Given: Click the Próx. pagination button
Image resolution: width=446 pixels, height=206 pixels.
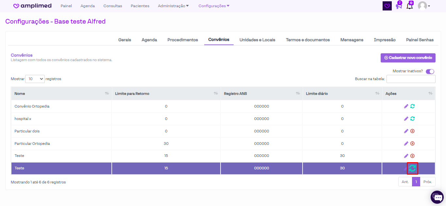Looking at the screenshot, I should click(x=427, y=182).
